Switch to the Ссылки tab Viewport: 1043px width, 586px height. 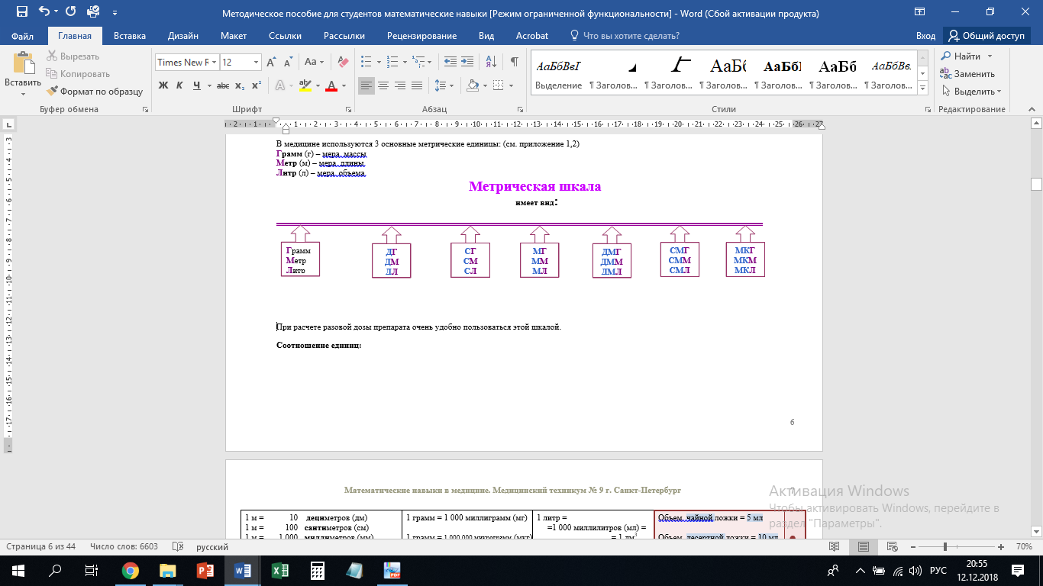tap(285, 36)
